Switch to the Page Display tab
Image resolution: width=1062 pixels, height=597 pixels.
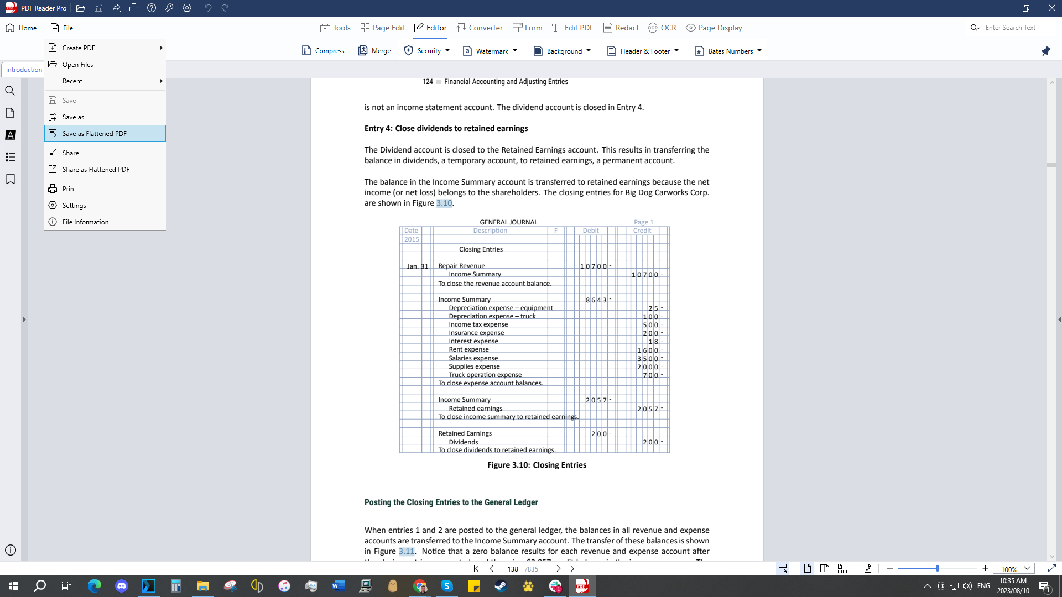[x=714, y=28]
